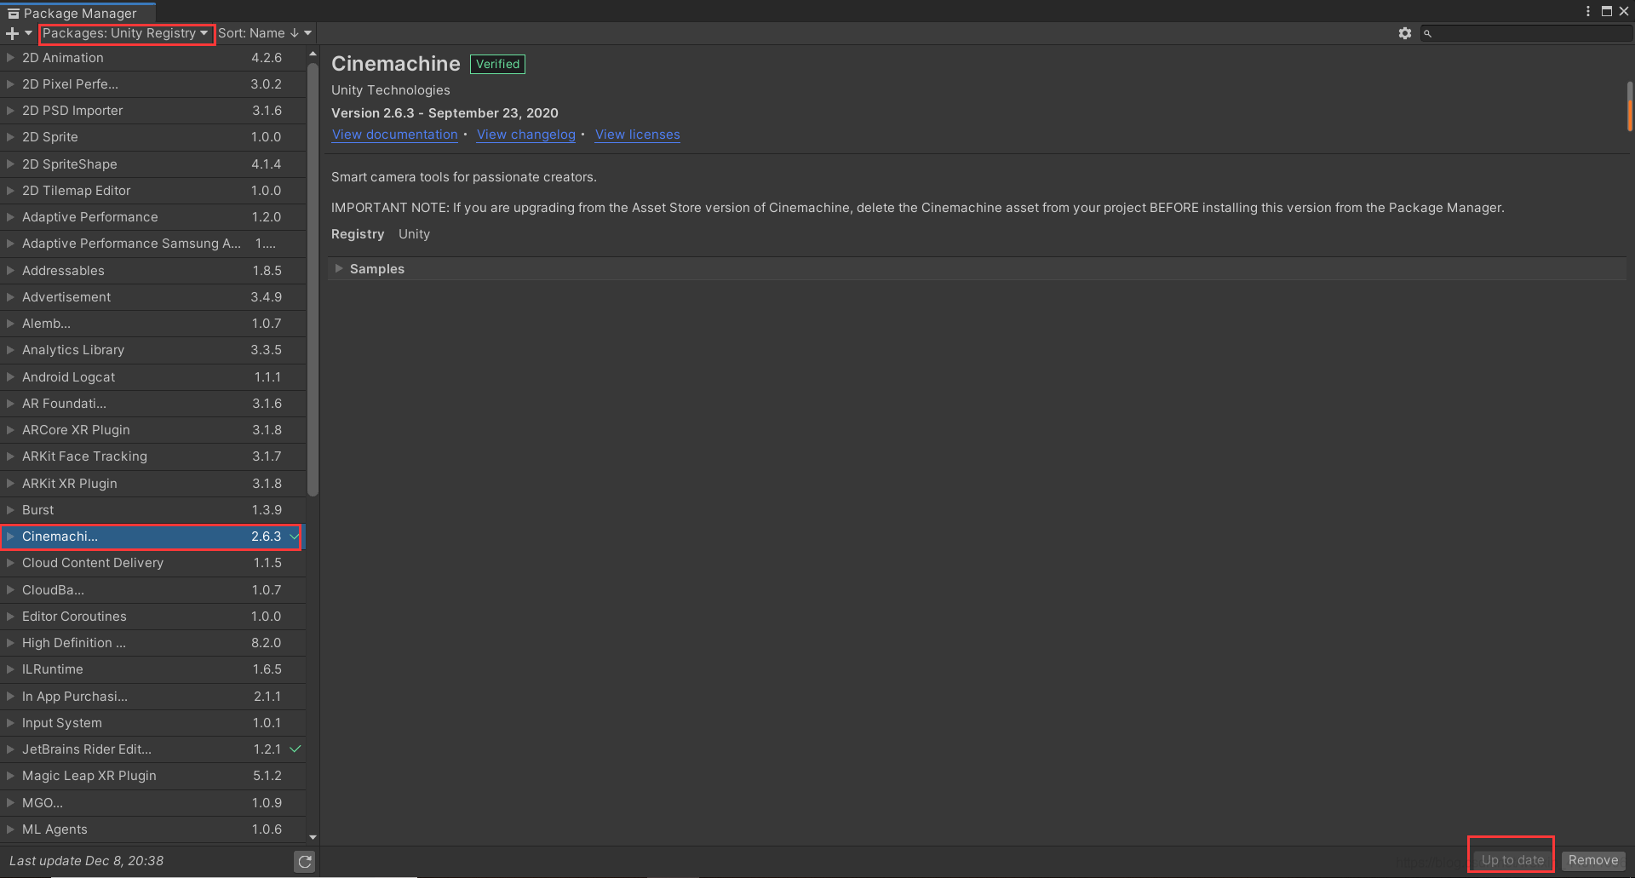Select the Editor Coroutines package
Screen dimensions: 1635x878
pos(153,617)
